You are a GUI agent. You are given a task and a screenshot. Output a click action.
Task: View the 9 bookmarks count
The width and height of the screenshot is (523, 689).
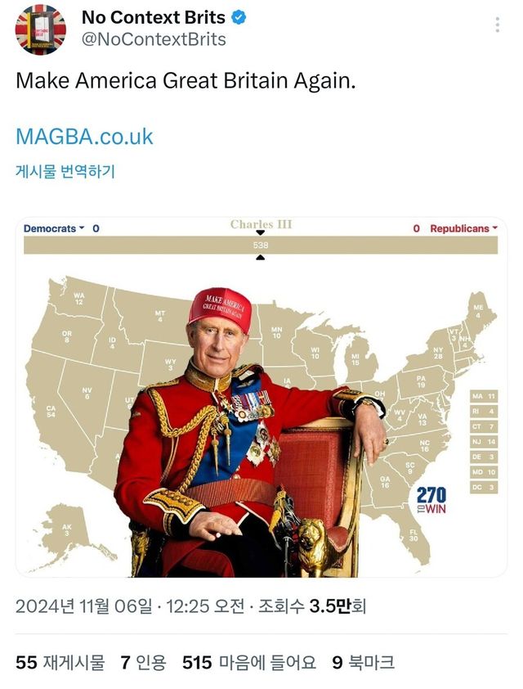pos(364,662)
